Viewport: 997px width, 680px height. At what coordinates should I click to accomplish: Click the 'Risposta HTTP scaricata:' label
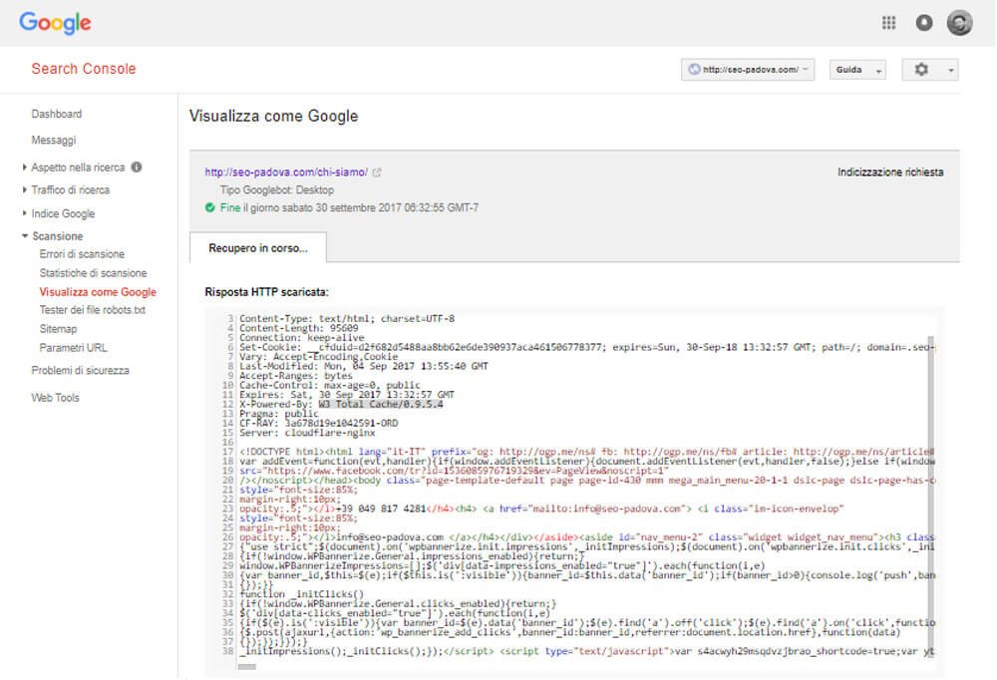coord(266,292)
